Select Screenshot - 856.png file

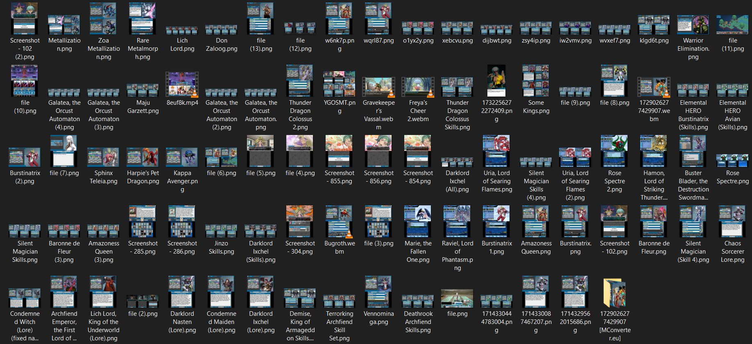pos(378,151)
